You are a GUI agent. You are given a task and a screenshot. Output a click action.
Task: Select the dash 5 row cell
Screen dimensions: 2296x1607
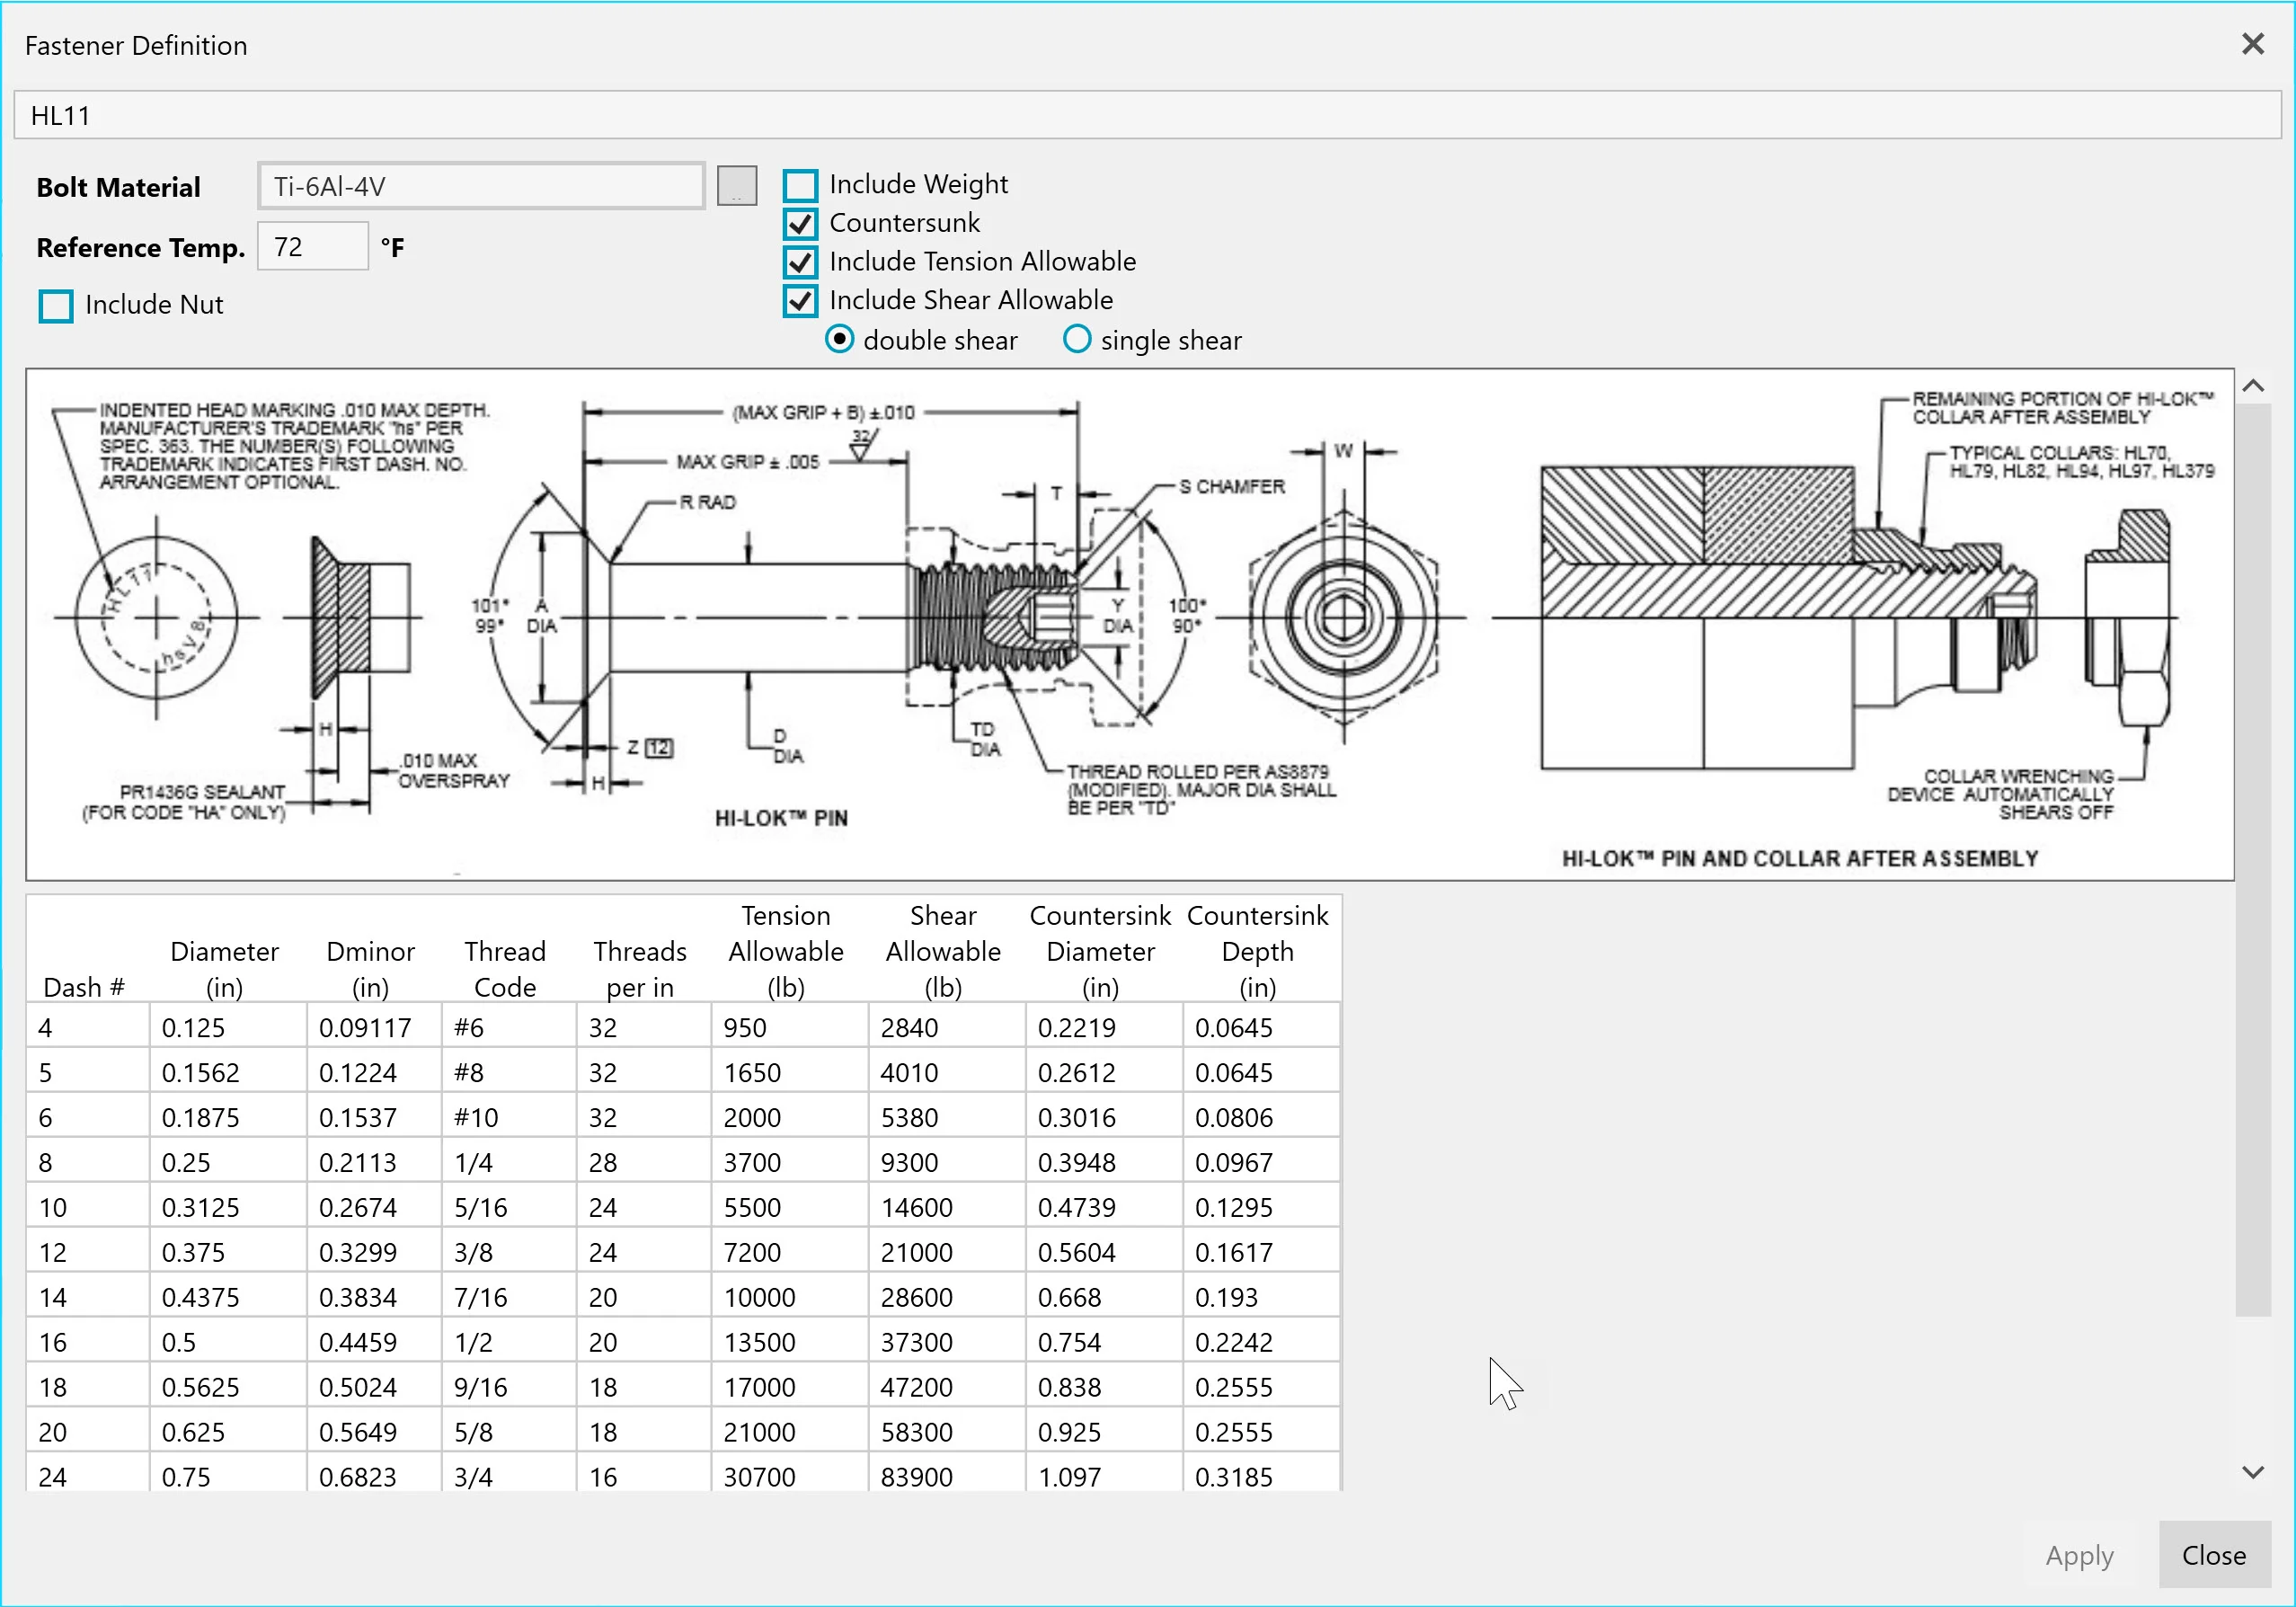click(x=88, y=1071)
